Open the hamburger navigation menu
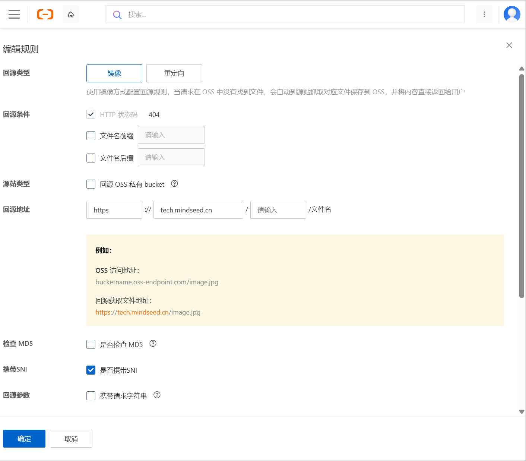The width and height of the screenshot is (526, 461). [x=14, y=15]
